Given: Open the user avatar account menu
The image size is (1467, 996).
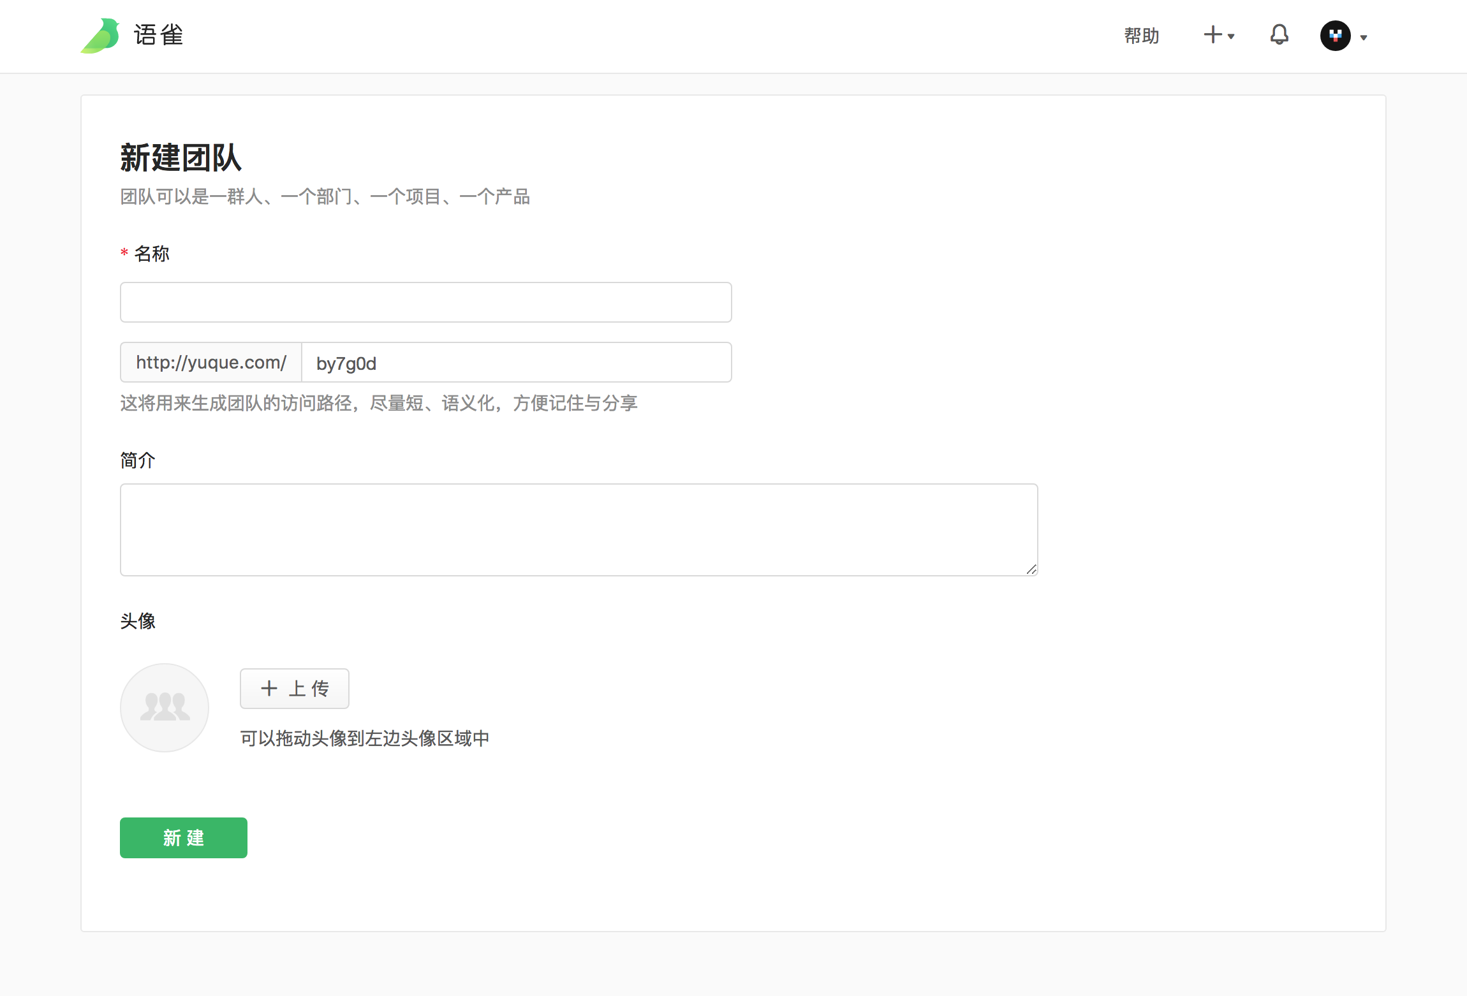Looking at the screenshot, I should (1343, 36).
